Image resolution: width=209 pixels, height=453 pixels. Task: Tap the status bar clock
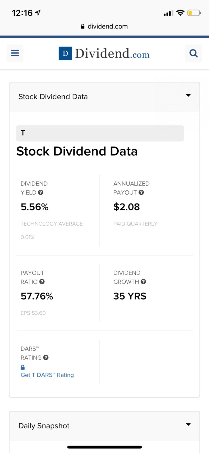(x=22, y=13)
